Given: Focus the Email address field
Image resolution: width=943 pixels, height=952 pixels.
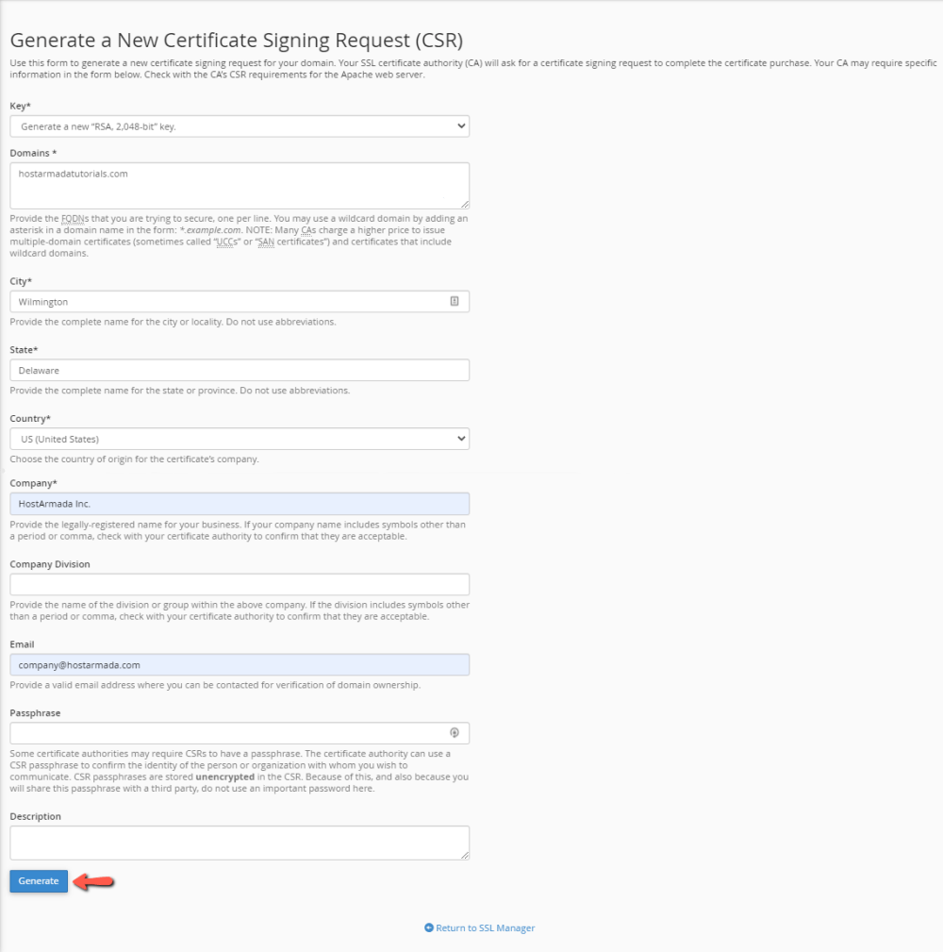Looking at the screenshot, I should coord(239,664).
